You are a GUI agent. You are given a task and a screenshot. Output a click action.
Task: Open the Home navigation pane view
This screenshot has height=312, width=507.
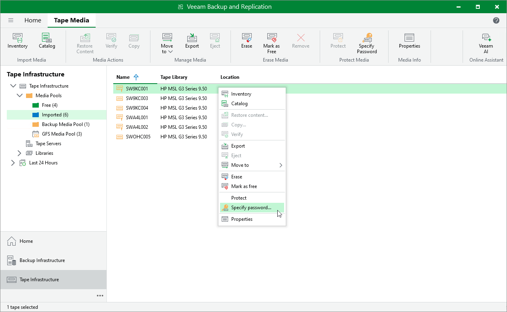point(53,241)
